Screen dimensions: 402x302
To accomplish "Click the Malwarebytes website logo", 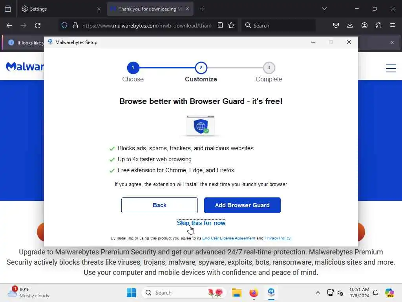I will 25,66.
